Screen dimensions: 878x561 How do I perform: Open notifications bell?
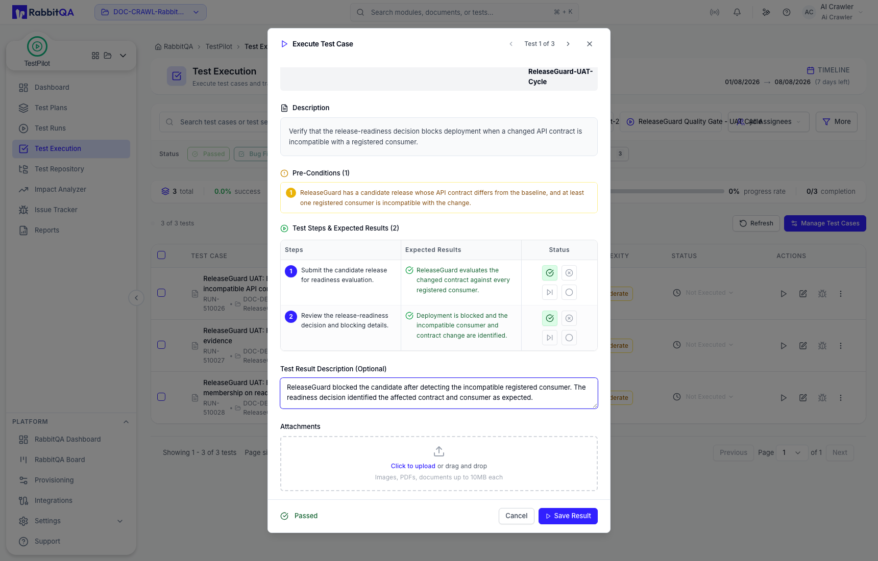coord(737,12)
